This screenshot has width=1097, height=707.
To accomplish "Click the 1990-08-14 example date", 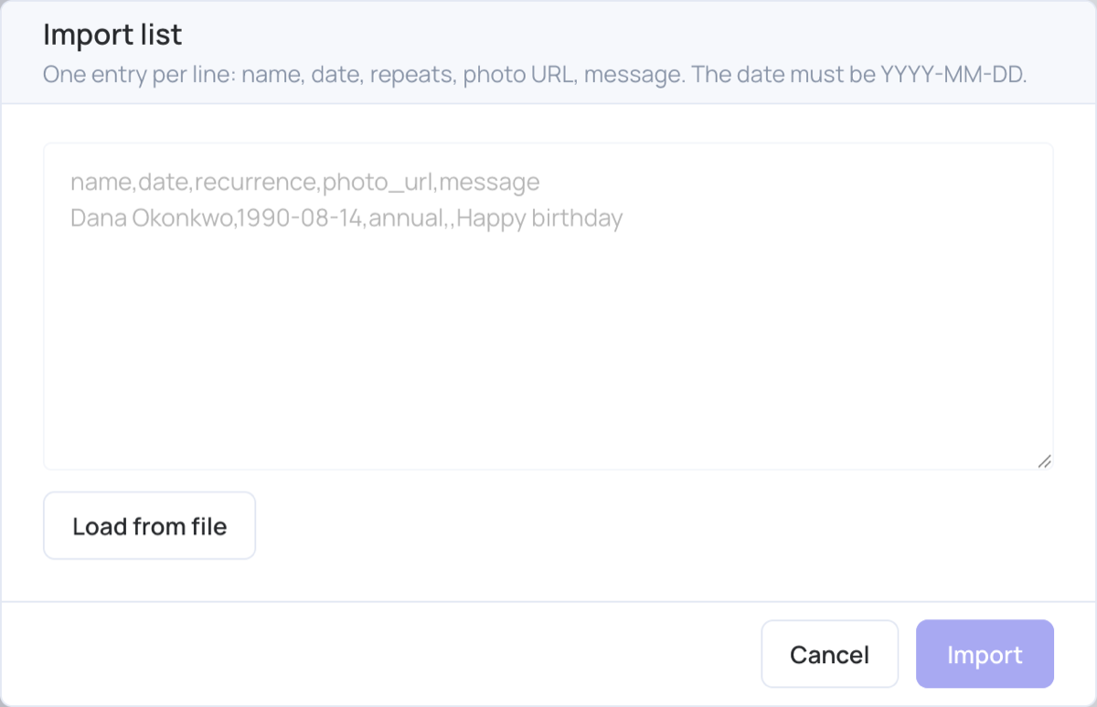I will click(301, 218).
